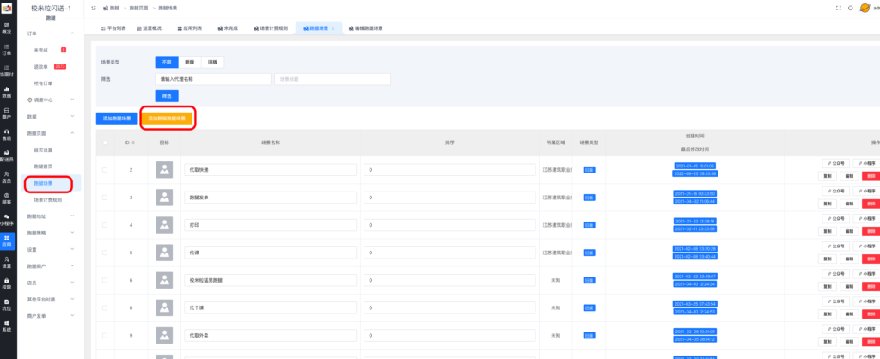Image resolution: width=880 pixels, height=359 pixels.
Task: Click the 系统 icon at sidebar bottom
Action: pyautogui.click(x=7, y=327)
